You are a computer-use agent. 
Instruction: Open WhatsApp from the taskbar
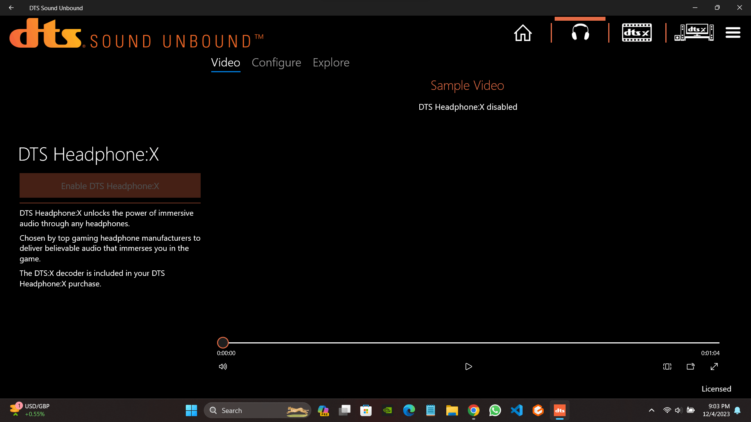[495, 410]
